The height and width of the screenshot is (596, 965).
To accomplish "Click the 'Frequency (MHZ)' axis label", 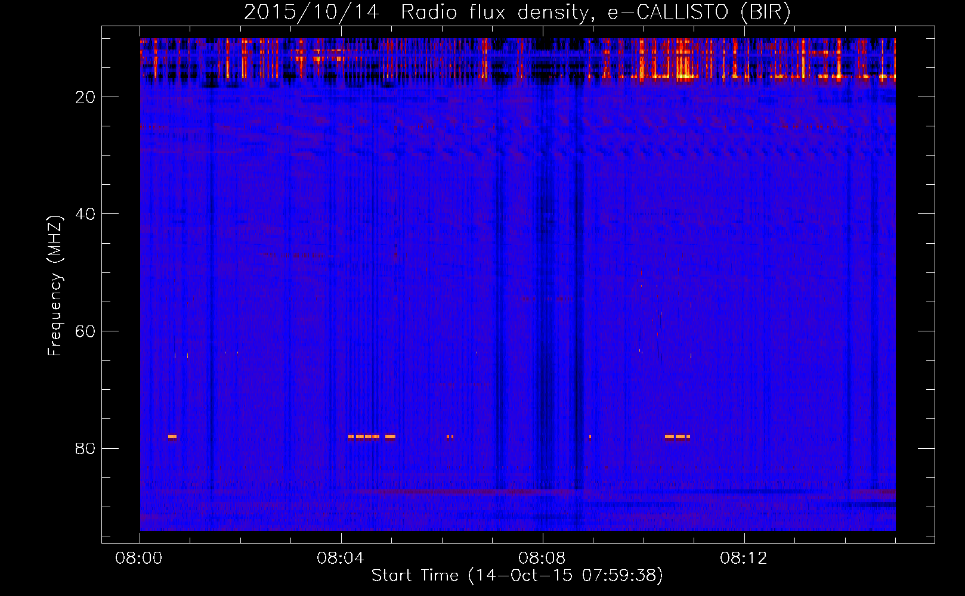I will click(x=55, y=286).
